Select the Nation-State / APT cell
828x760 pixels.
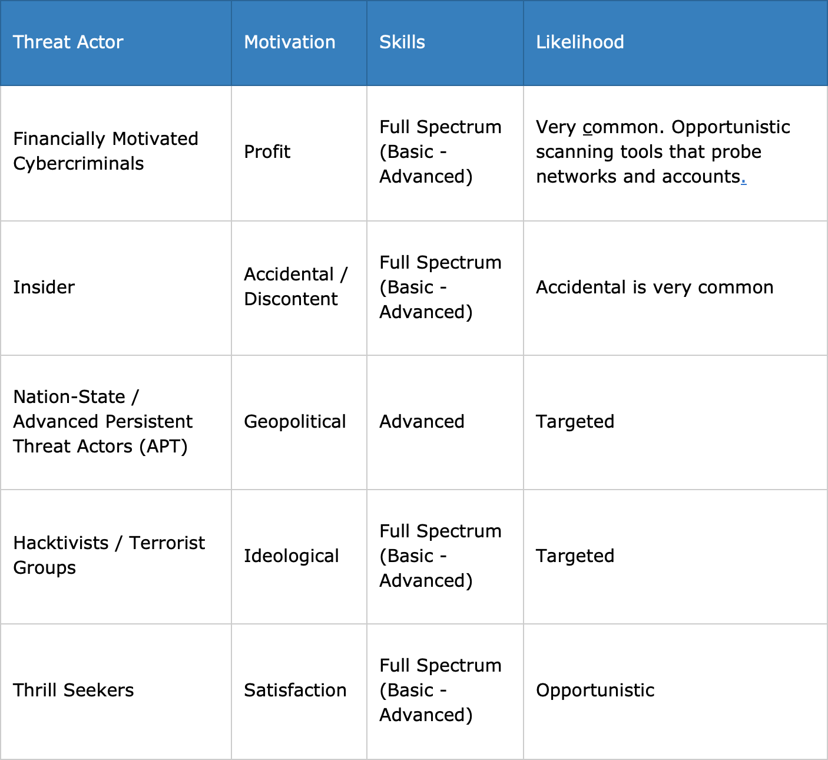(115, 422)
